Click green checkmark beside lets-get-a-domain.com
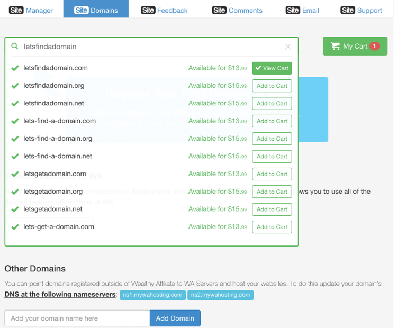Screen dimensions: 397x328 (x=15, y=227)
